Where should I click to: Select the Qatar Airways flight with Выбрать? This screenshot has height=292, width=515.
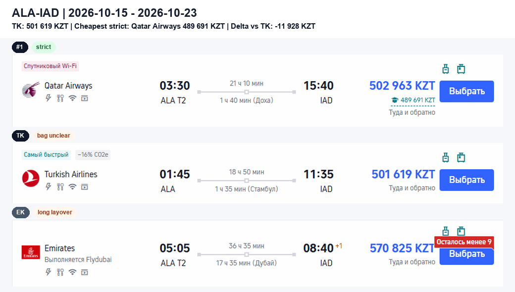point(466,91)
